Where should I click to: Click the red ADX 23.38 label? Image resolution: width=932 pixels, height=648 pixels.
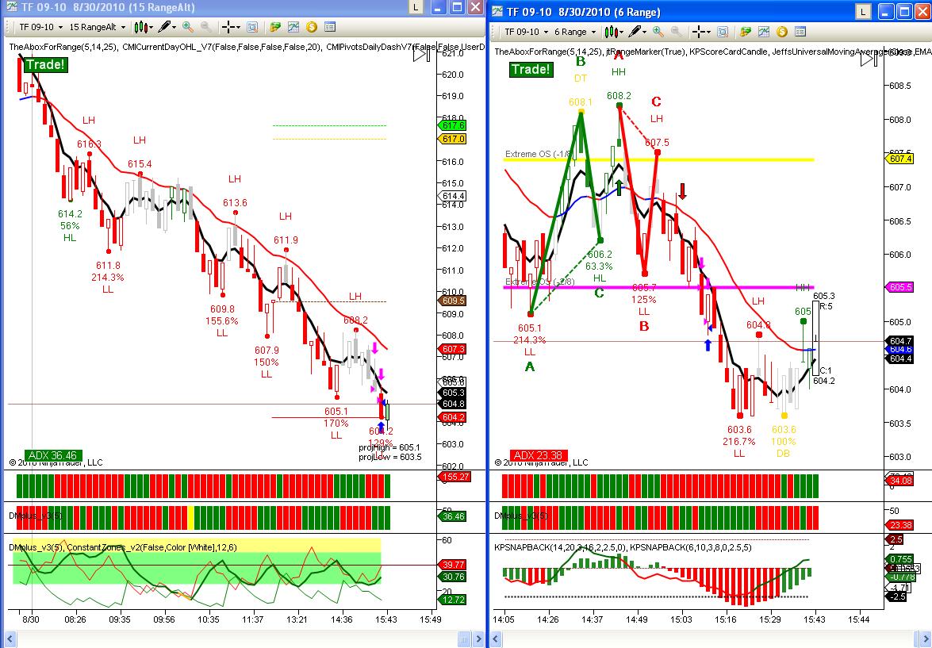point(538,456)
